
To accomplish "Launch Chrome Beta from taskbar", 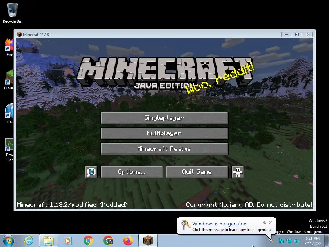I will [108, 241].
